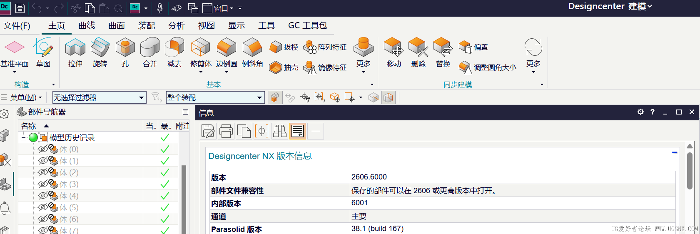Switch to the 分析 ribbon tab
700x234 pixels.
click(177, 25)
